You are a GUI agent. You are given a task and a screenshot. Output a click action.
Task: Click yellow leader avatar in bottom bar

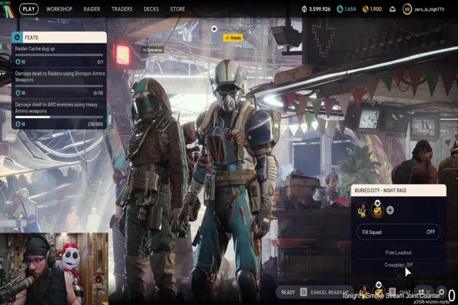click(x=379, y=291)
